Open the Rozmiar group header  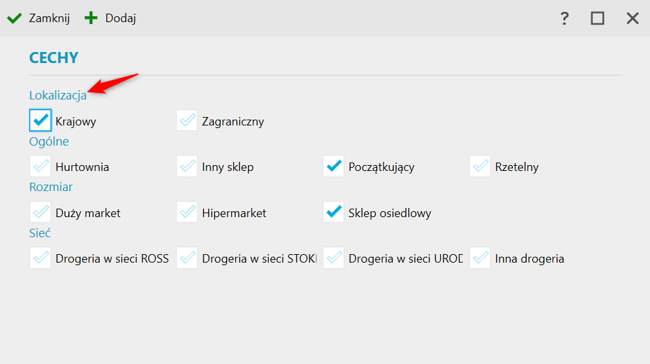pyautogui.click(x=51, y=187)
